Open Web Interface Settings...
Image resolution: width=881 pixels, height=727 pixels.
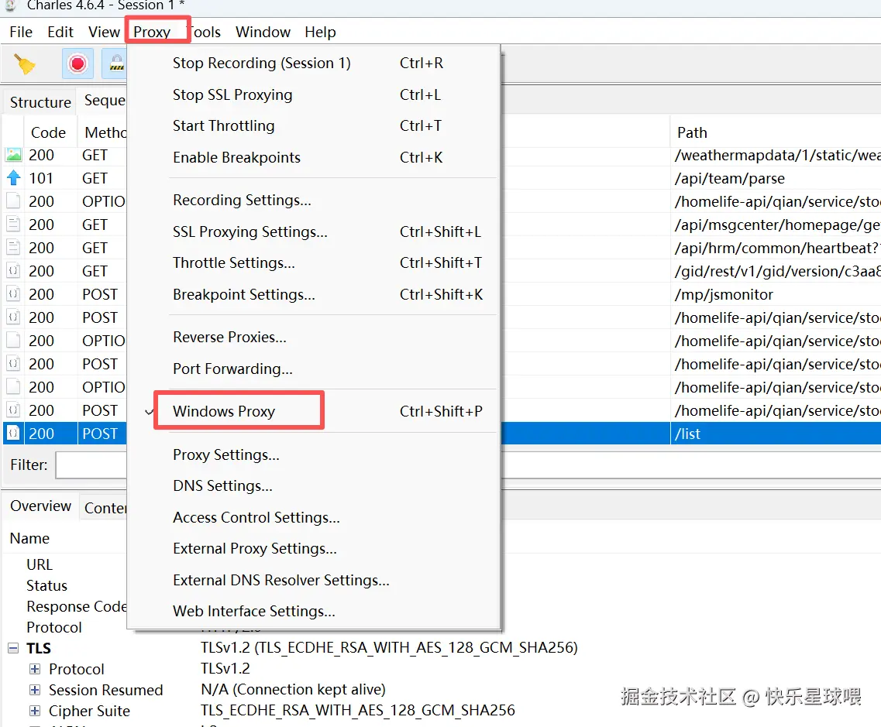(x=315, y=612)
